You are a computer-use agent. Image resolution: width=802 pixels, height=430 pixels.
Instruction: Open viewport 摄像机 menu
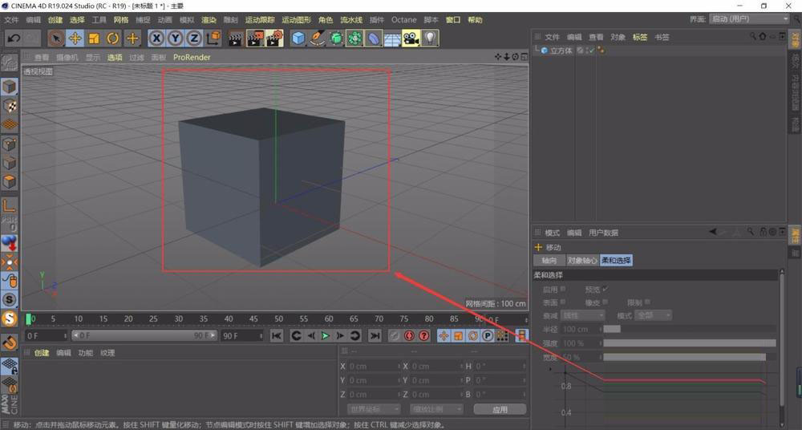pyautogui.click(x=67, y=57)
